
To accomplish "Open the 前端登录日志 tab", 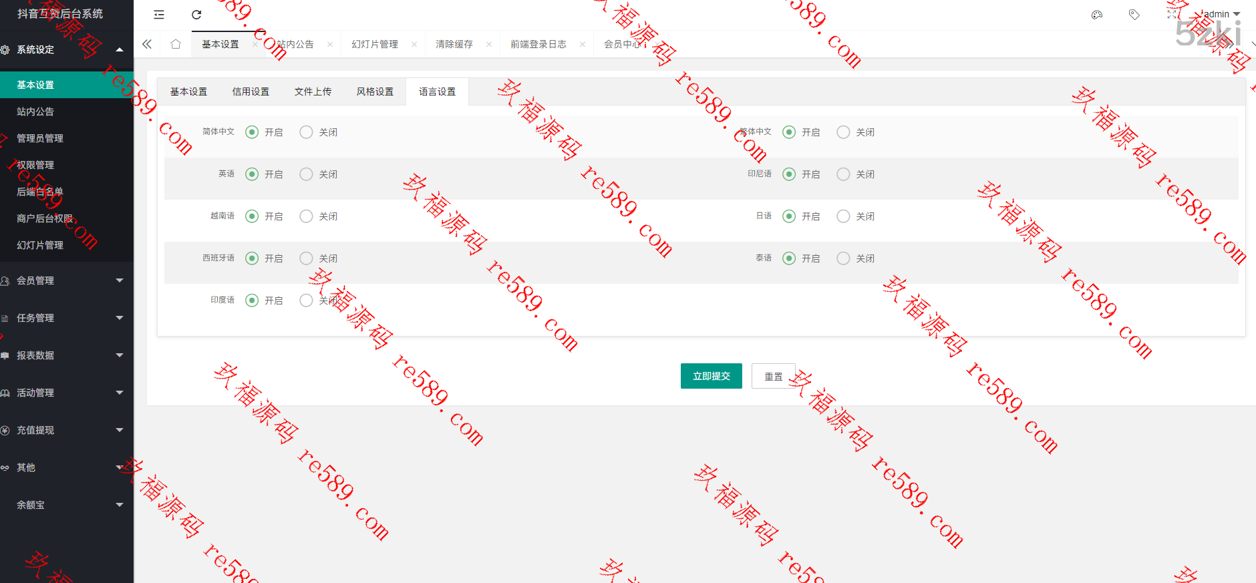I will click(x=538, y=44).
